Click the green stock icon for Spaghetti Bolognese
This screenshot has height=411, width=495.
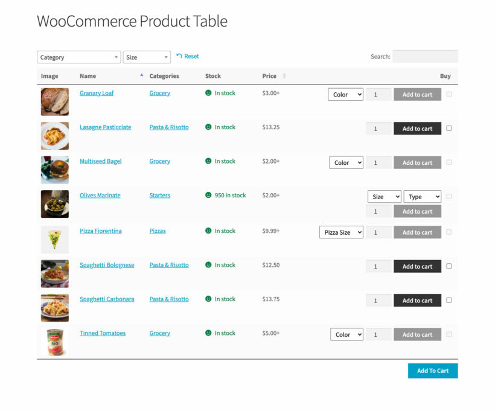(208, 265)
